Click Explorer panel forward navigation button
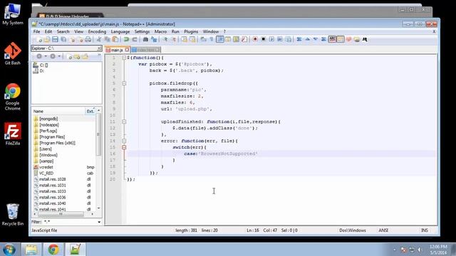This screenshot has height=256, width=456. pos(53,56)
